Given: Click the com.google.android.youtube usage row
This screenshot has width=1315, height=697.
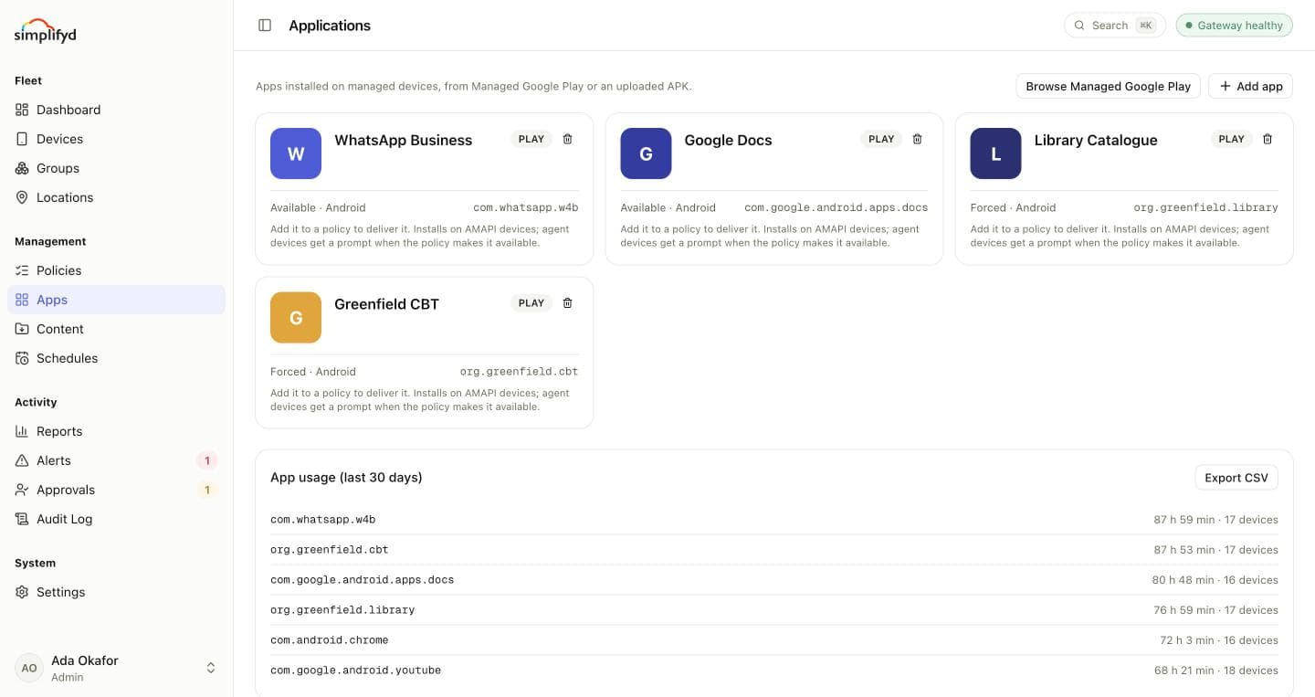Looking at the screenshot, I should tap(774, 671).
